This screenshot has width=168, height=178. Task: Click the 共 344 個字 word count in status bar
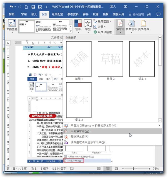pos(59,169)
